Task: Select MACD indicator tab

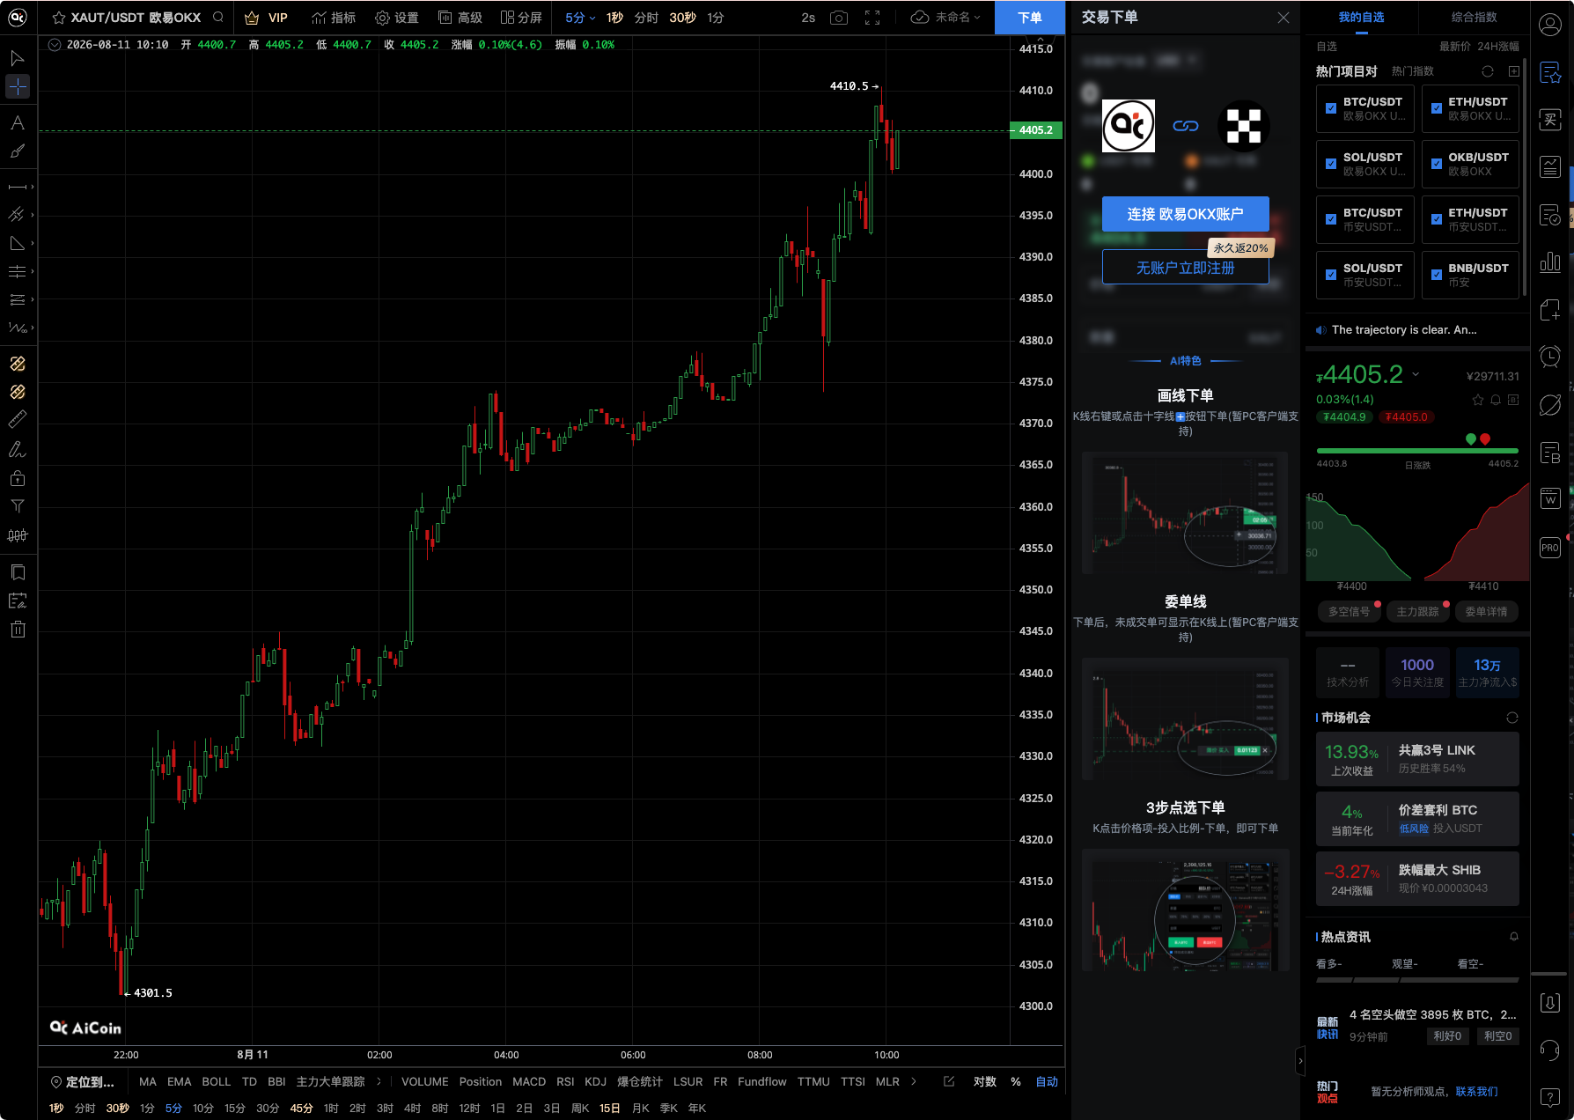Action: [x=529, y=1081]
